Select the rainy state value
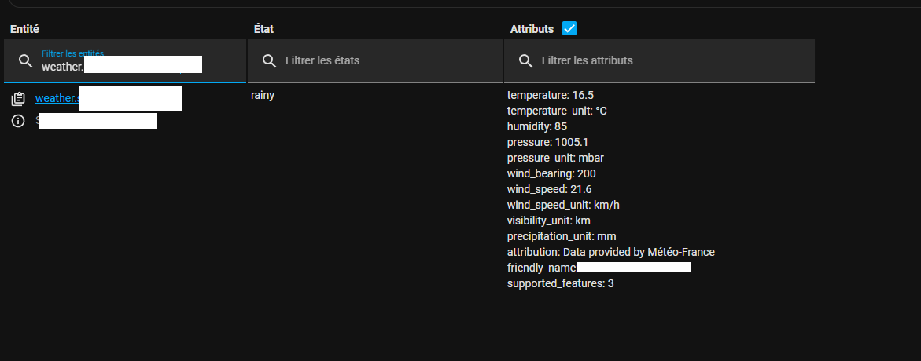Image resolution: width=921 pixels, height=361 pixels. click(263, 96)
